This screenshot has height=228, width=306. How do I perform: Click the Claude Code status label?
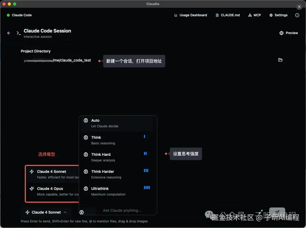(22, 15)
